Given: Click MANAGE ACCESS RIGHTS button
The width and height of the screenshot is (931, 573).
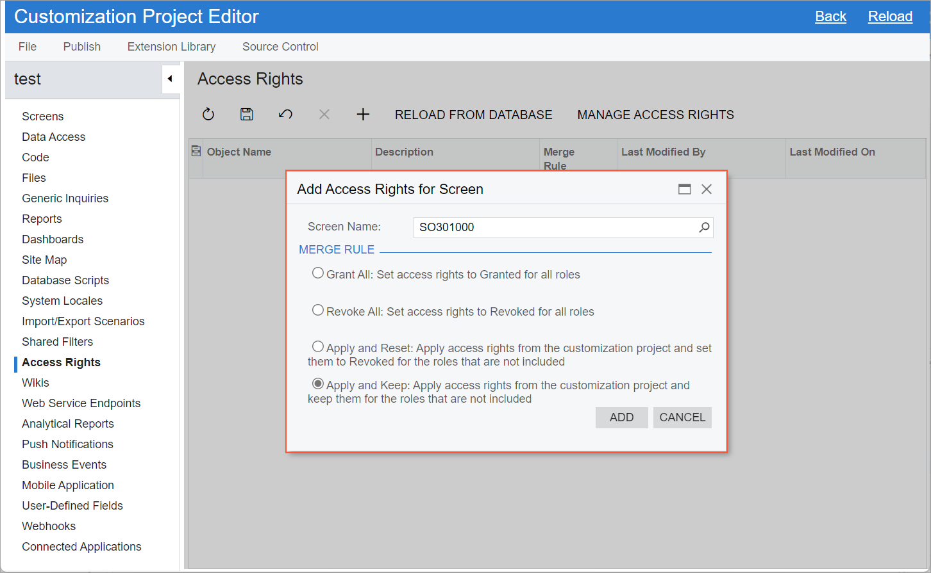Looking at the screenshot, I should tap(656, 115).
